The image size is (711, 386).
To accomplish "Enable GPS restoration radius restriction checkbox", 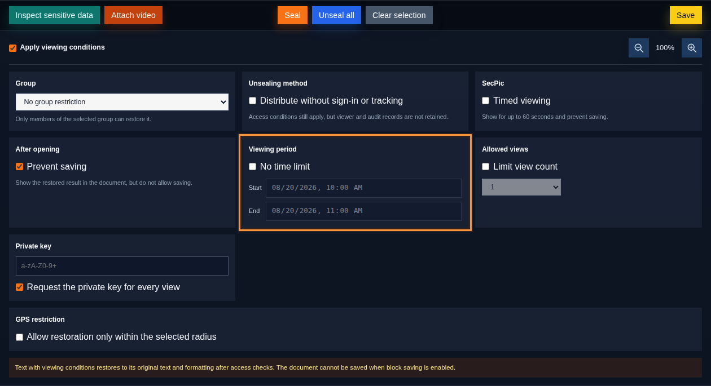I will (19, 337).
